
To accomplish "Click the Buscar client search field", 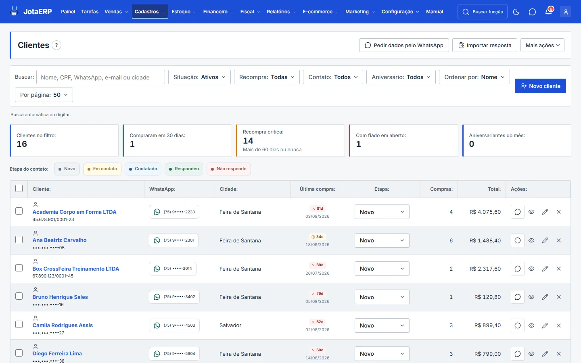I will [x=100, y=77].
